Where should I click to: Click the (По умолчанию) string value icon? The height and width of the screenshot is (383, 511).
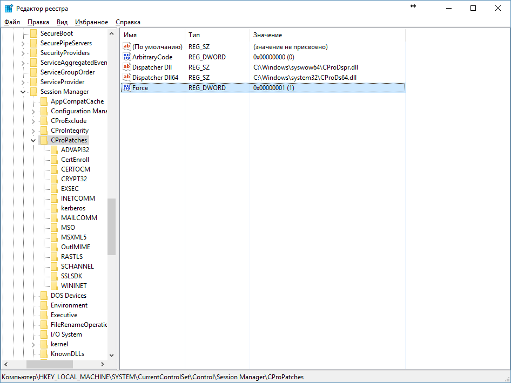point(127,47)
